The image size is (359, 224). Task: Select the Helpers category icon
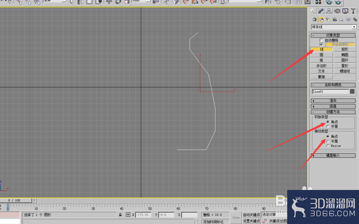[341, 20]
